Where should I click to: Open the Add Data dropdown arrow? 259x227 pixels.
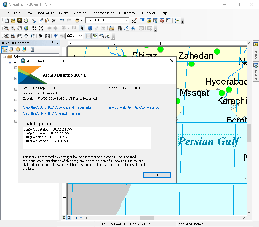click(x=81, y=20)
